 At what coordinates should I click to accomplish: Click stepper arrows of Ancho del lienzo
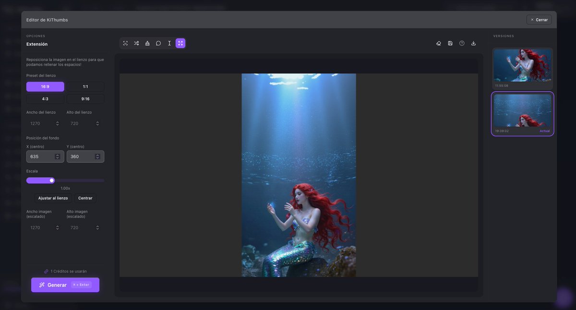click(x=58, y=124)
